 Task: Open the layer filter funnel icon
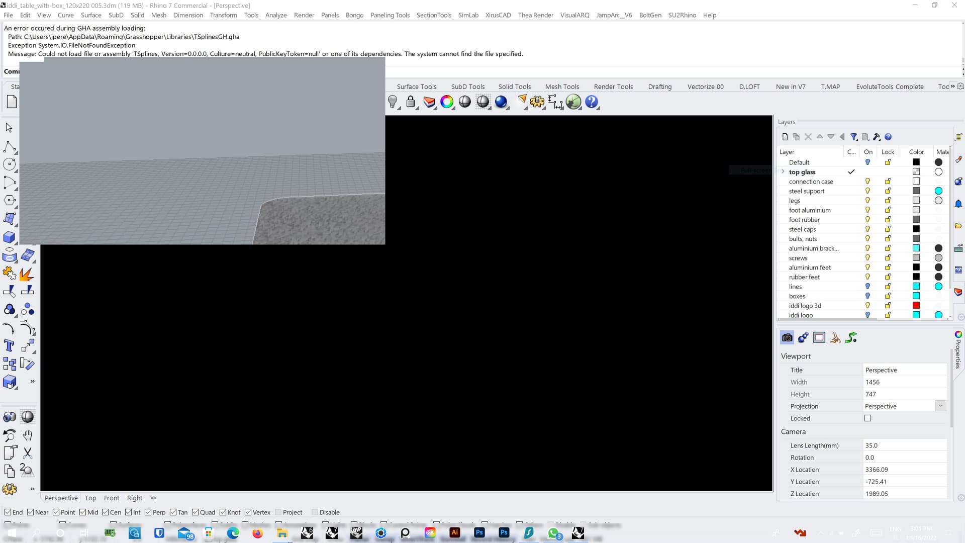point(853,136)
